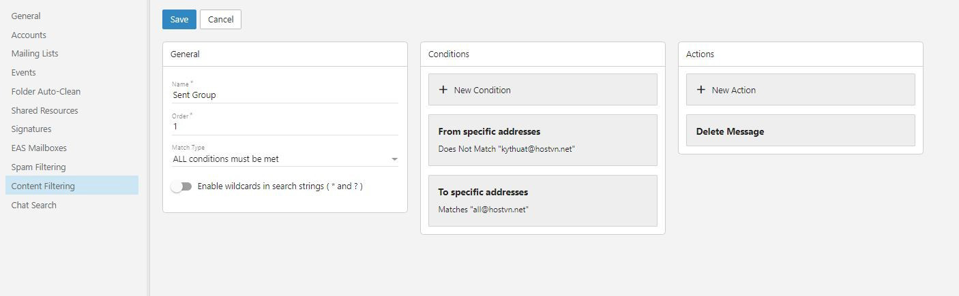Open Signatures settings

point(31,129)
